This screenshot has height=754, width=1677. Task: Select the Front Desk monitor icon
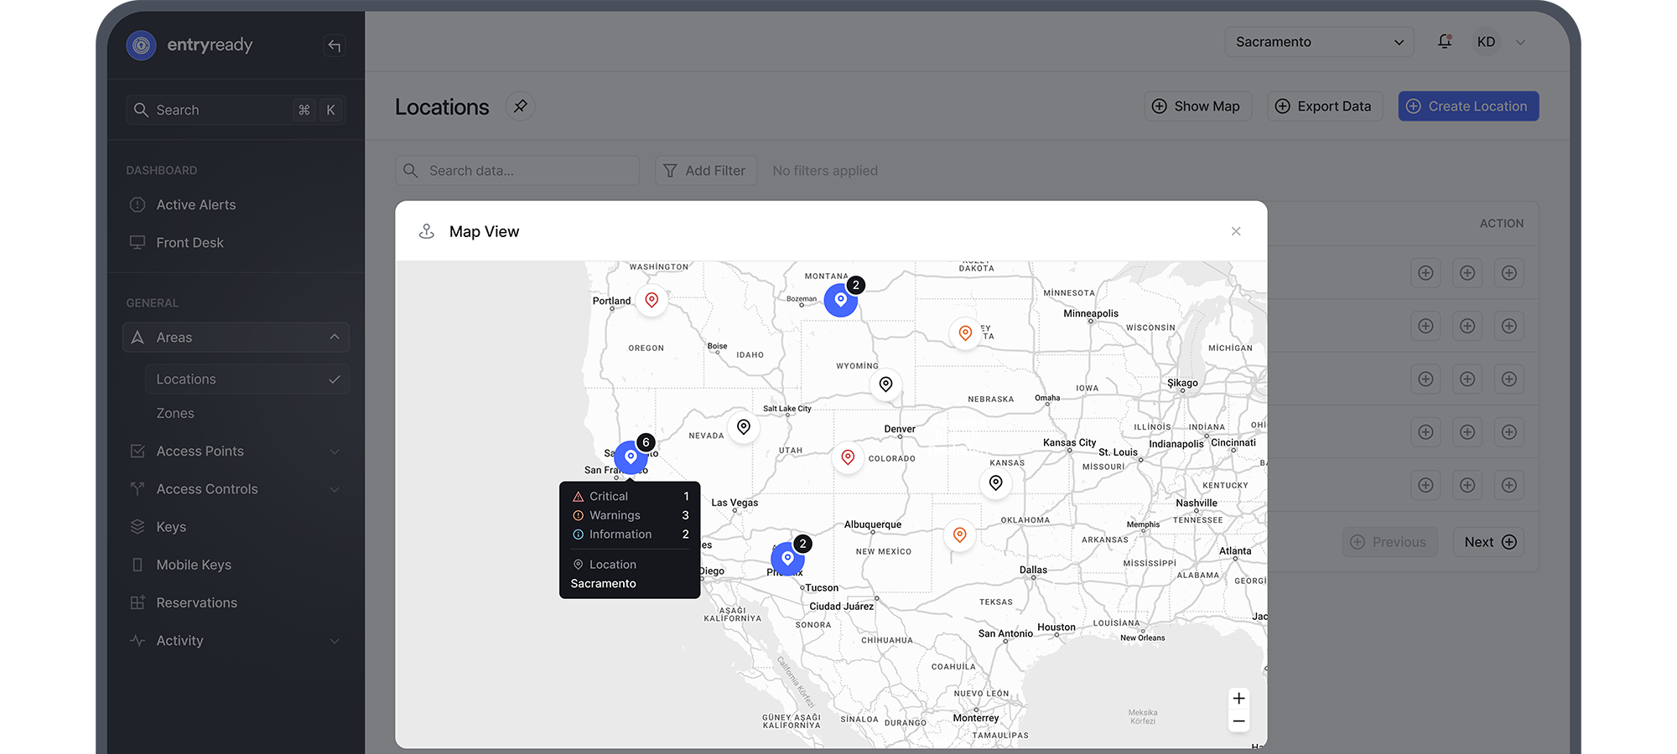tap(137, 241)
